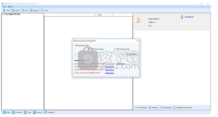This screenshot has width=218, height=117.
Task: Open the Support toolbar item
Action: [34, 10]
